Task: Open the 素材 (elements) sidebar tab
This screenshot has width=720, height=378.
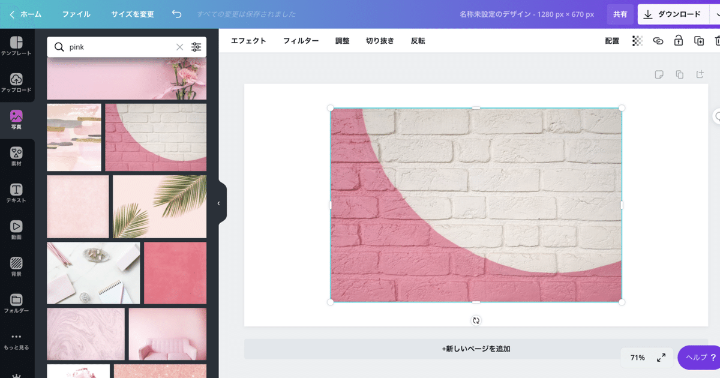Action: [x=16, y=157]
